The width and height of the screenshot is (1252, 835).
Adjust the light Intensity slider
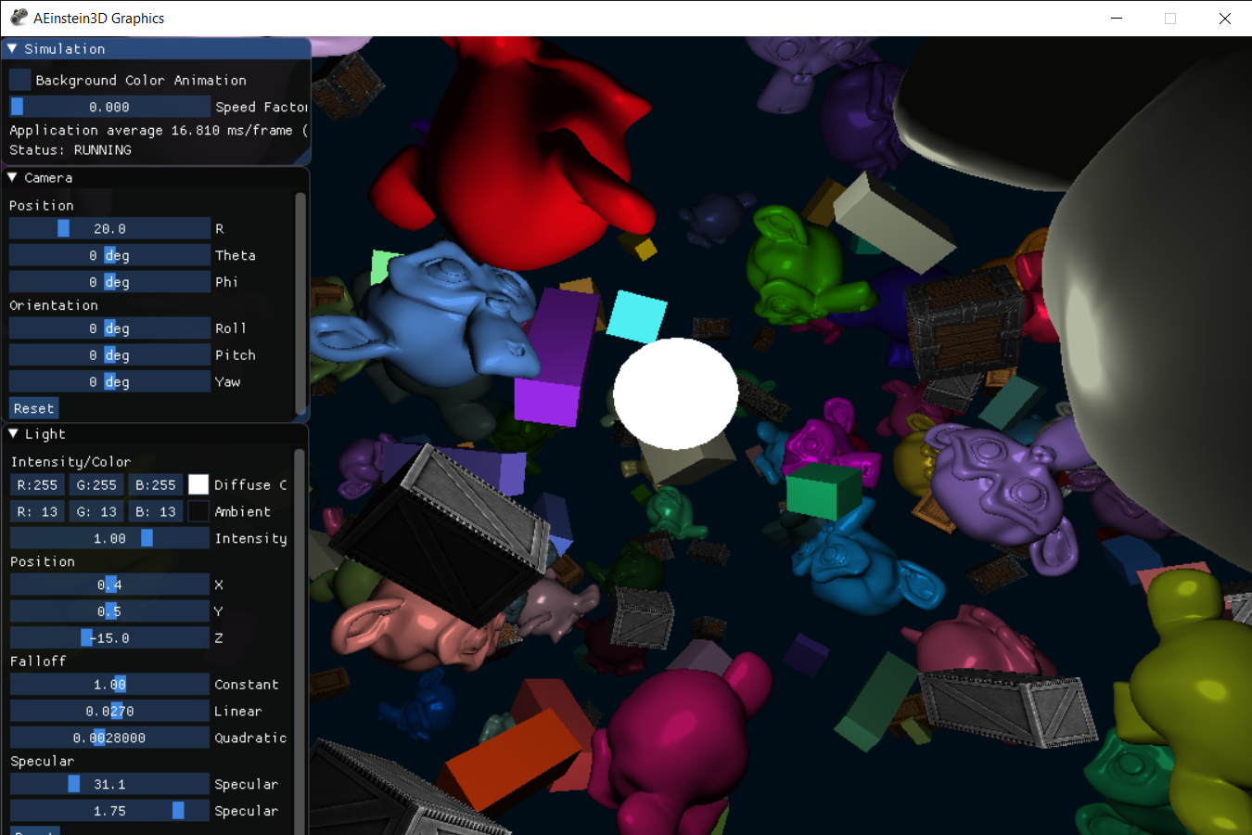coord(109,537)
